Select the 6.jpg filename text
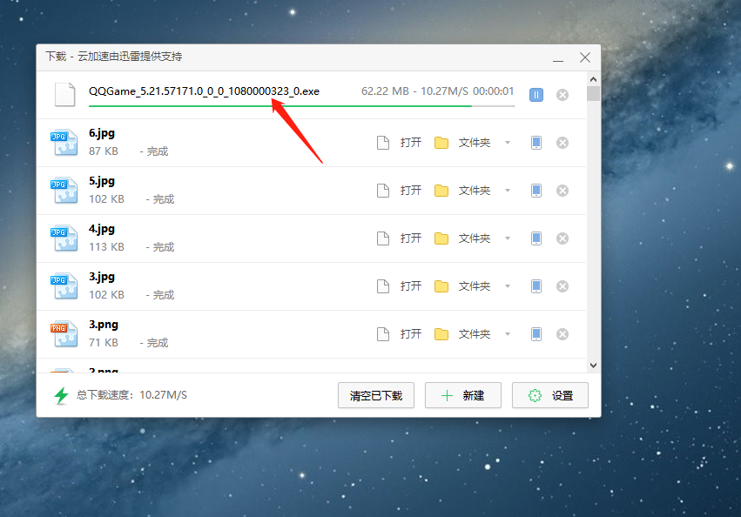 pyautogui.click(x=102, y=133)
